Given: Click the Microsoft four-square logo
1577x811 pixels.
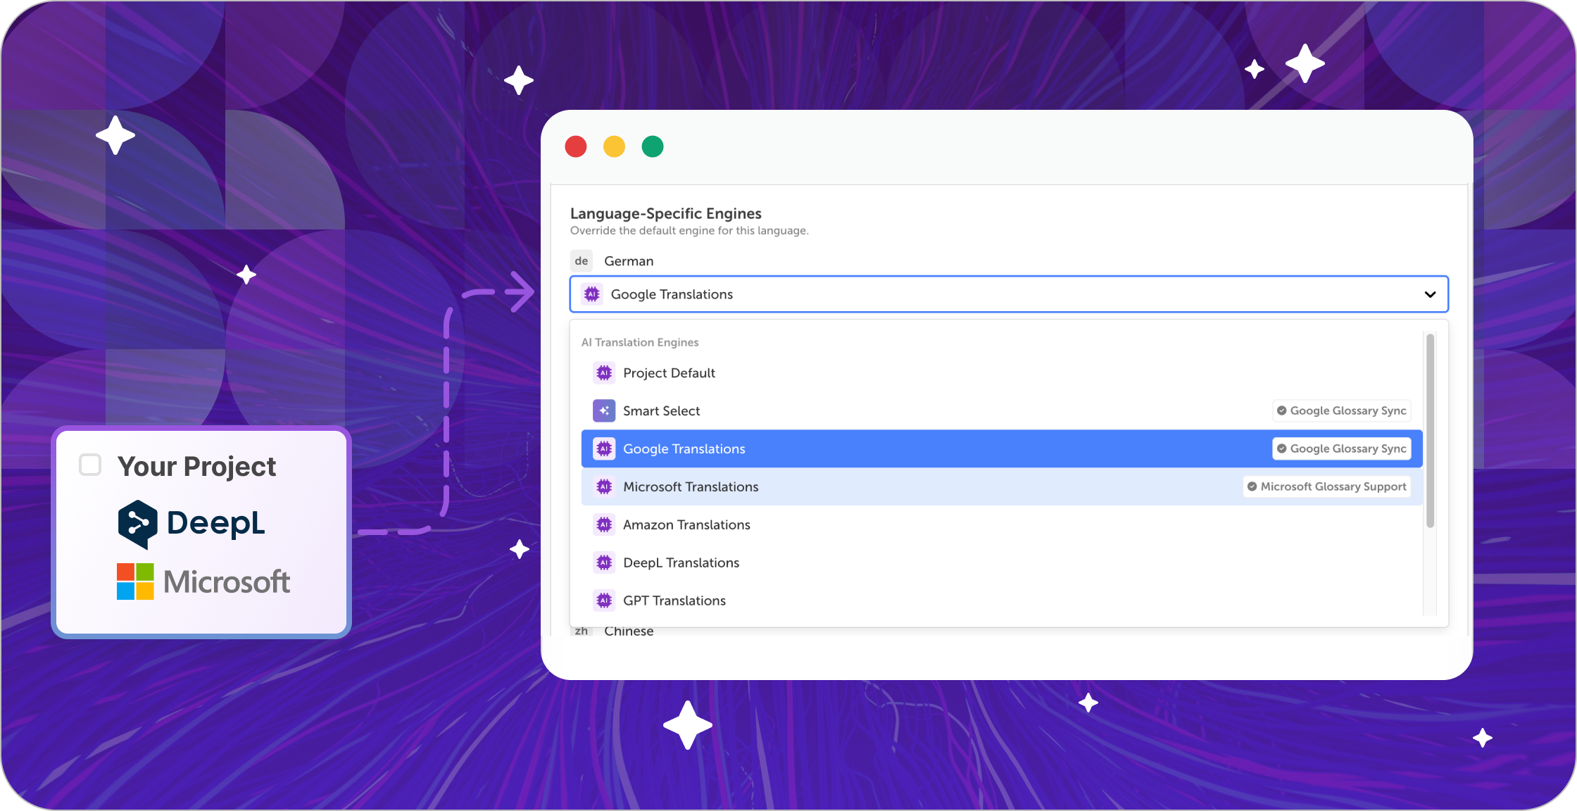Looking at the screenshot, I should point(135,581).
